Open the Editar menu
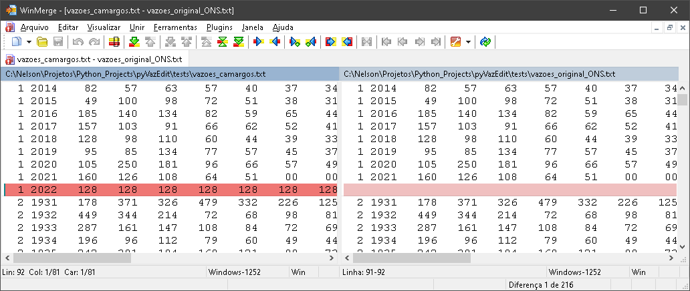Image resolution: width=690 pixels, height=291 pixels. point(68,27)
